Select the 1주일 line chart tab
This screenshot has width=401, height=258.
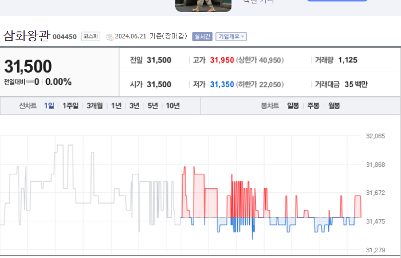tap(70, 105)
